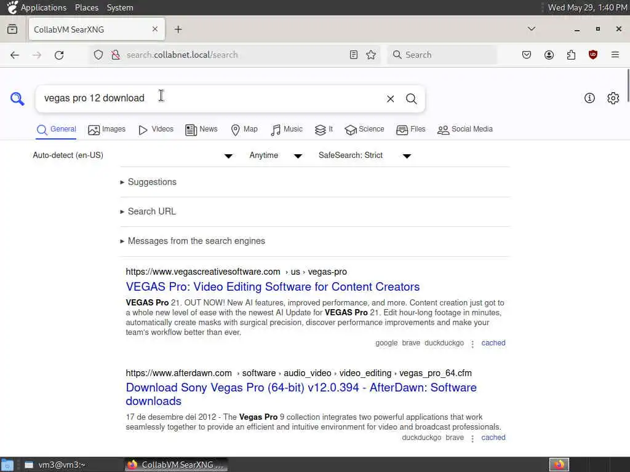The width and height of the screenshot is (630, 472).
Task: Select the General search category tab
Action: pyautogui.click(x=56, y=129)
